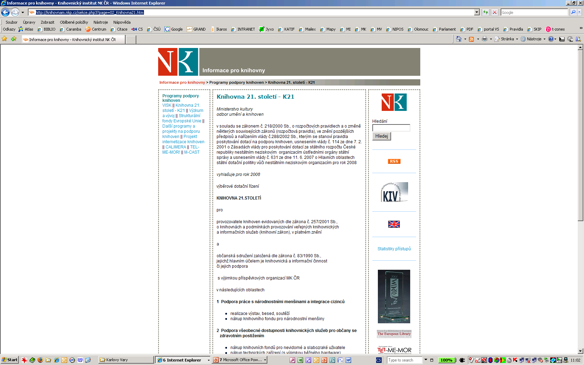Click the orange RSS badge
The height and width of the screenshot is (365, 584).
(x=394, y=161)
